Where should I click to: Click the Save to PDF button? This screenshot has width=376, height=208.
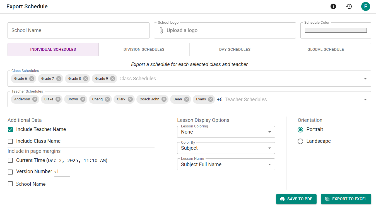click(x=296, y=199)
